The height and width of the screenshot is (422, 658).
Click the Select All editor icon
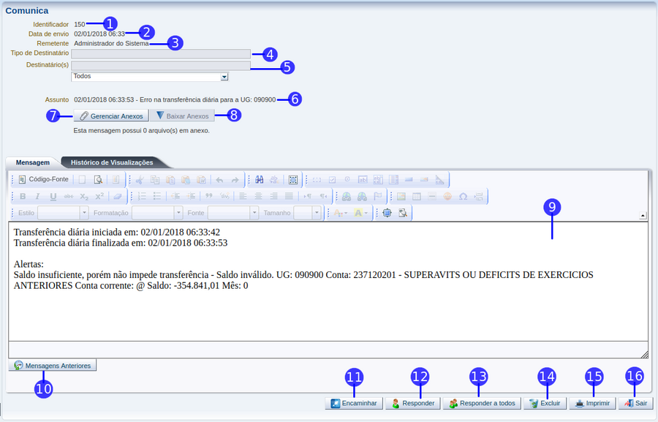point(293,179)
